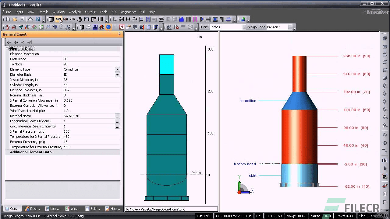The width and height of the screenshot is (390, 219).
Task: Change Units using the Inches combo box
Action: click(243, 27)
